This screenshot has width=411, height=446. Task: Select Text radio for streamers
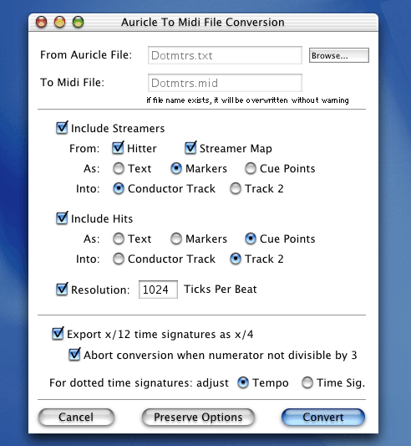coord(118,168)
